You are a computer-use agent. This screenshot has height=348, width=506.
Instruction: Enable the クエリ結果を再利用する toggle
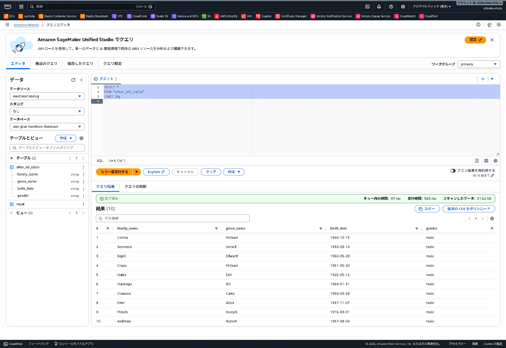[453, 170]
